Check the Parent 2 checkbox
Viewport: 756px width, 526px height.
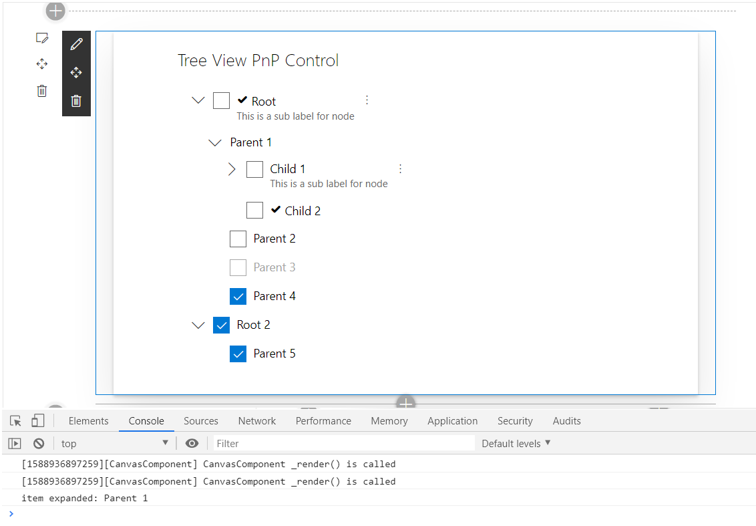click(238, 239)
